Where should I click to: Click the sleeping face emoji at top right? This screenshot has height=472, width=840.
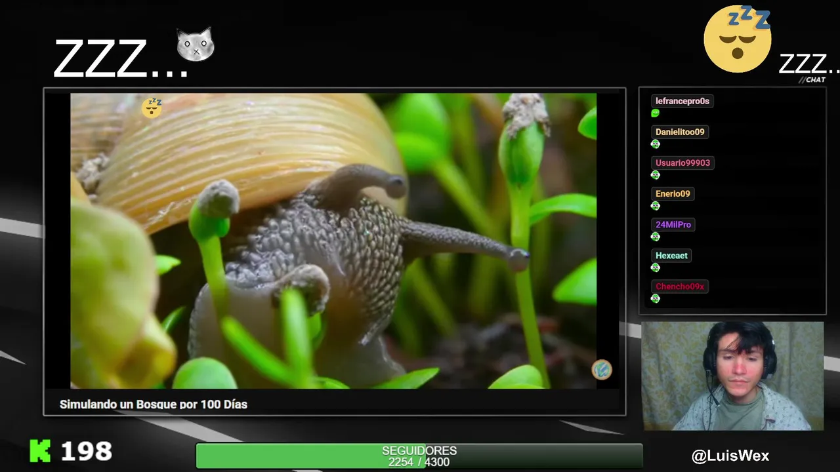(x=738, y=38)
